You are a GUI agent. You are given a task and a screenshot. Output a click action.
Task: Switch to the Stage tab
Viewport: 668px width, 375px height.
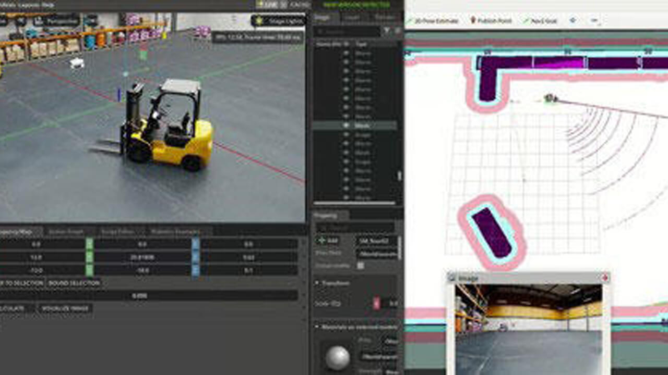322,17
